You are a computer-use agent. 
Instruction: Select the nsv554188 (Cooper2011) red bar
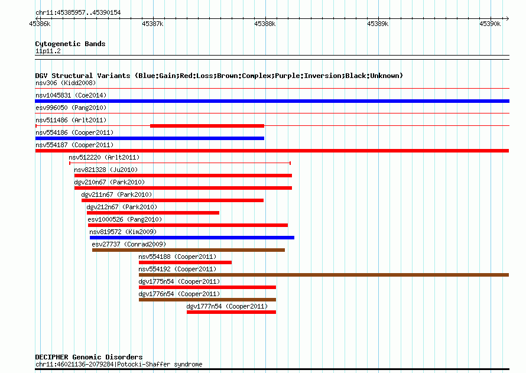(185, 262)
